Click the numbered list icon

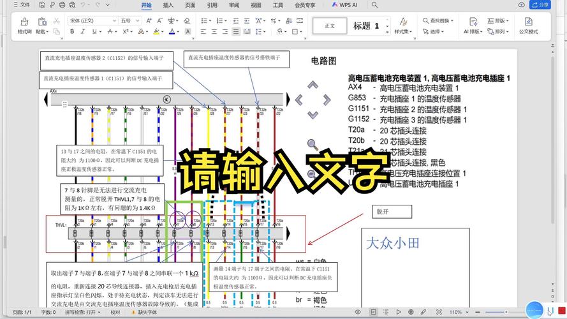pyautogui.click(x=219, y=20)
